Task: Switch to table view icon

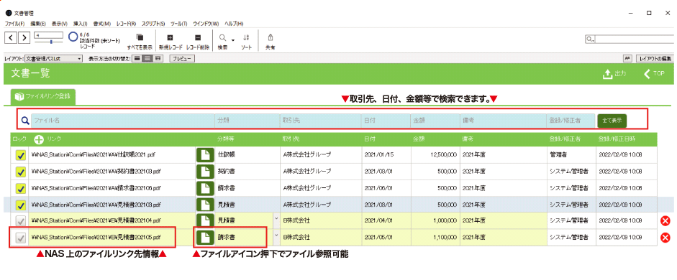Action: coord(158,58)
